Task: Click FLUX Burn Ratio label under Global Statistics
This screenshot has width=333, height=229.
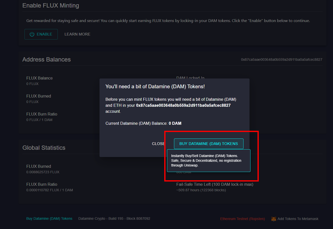Action: coord(42,184)
